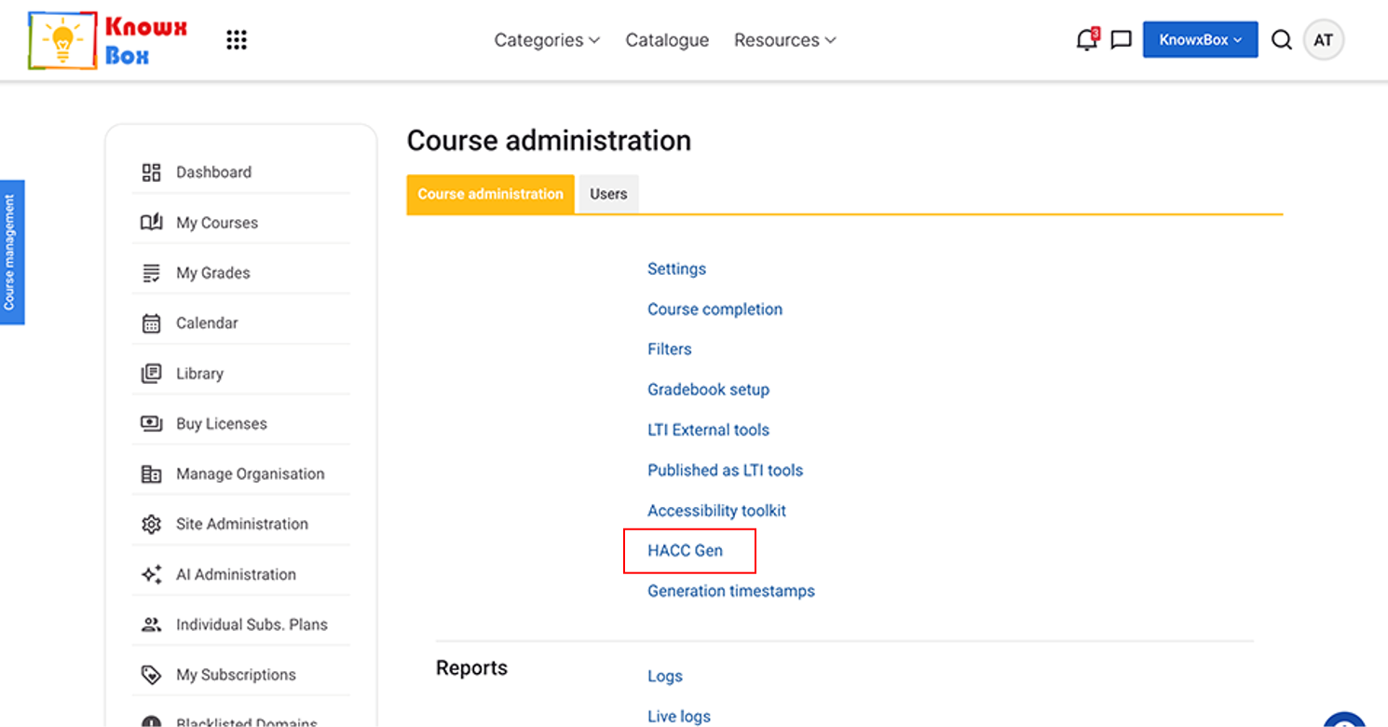Expand the Resources dropdown menu
The image size is (1388, 727).
click(785, 40)
